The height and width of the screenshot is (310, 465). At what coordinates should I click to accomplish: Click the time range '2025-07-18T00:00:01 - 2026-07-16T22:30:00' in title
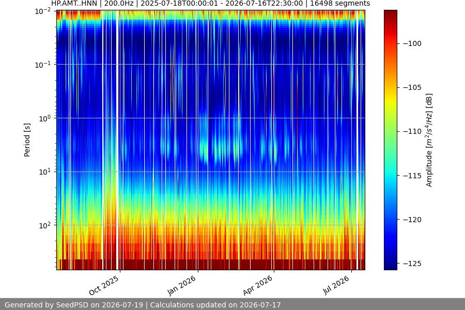(222, 4)
